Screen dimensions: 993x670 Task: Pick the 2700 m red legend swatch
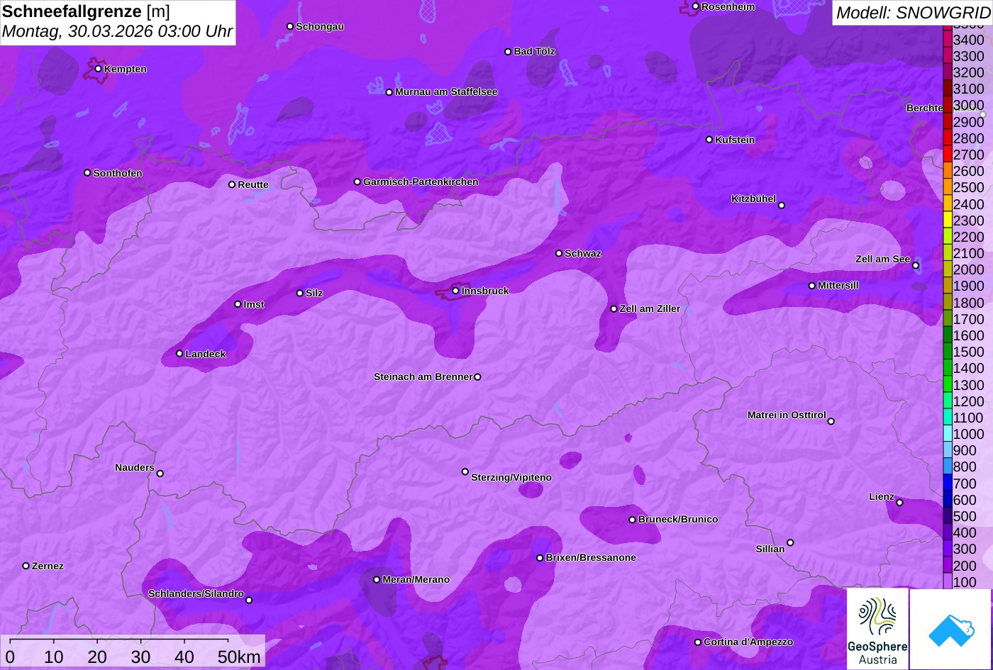(x=947, y=155)
